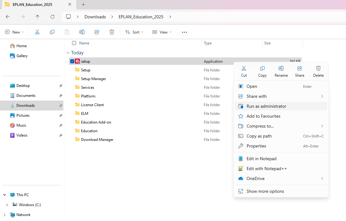Cut the setup file via context menu icon
346x221 pixels.
click(244, 71)
